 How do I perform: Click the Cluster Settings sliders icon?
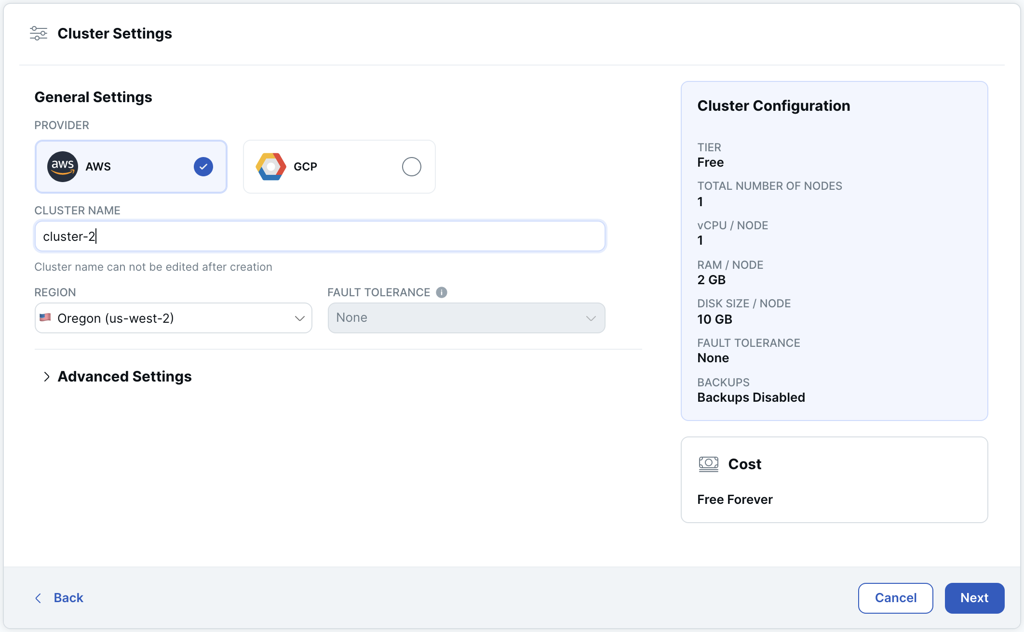38,33
